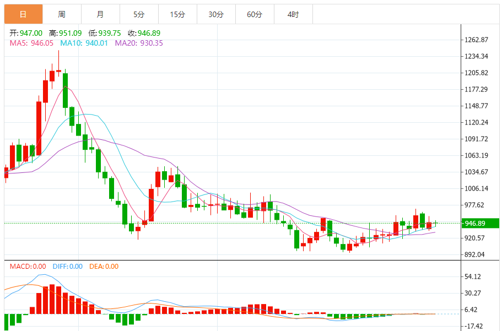This screenshot has height=331, width=502.
Task: Click the MACD:0.00 indicator label
Action: coord(28,267)
